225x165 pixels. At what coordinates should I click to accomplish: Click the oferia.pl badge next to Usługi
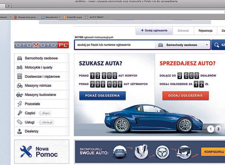click(x=47, y=122)
